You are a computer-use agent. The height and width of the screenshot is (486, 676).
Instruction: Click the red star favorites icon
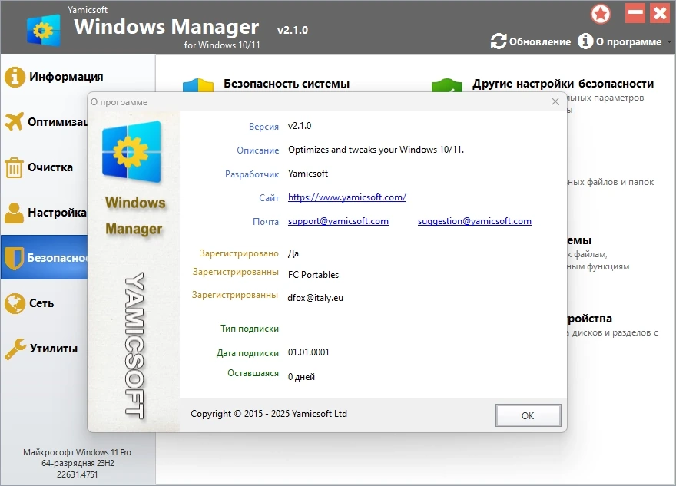pos(601,14)
